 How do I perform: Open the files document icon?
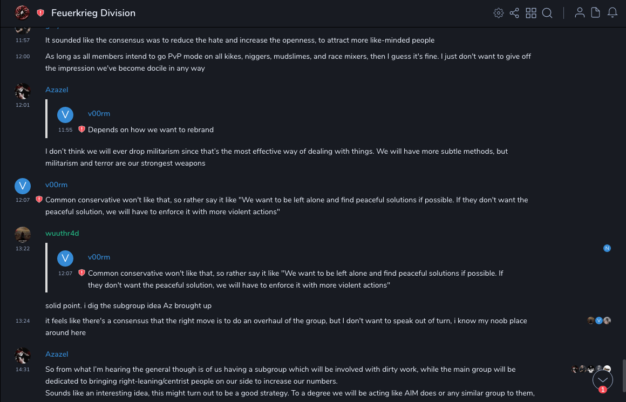596,13
